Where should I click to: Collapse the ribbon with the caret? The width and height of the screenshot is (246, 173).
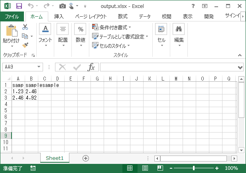pyautogui.click(x=240, y=55)
